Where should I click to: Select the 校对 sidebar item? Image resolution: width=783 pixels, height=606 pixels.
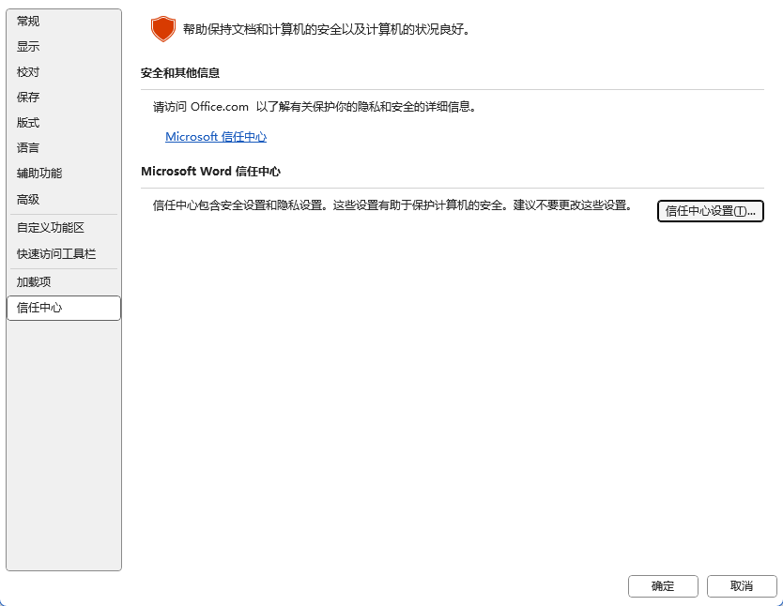click(x=64, y=72)
